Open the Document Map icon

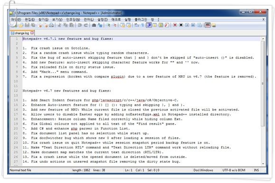(161, 25)
